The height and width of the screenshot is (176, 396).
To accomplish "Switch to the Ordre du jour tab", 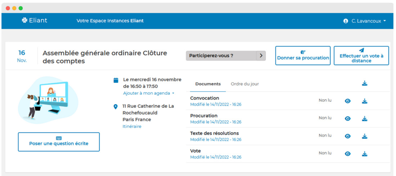I will (244, 84).
